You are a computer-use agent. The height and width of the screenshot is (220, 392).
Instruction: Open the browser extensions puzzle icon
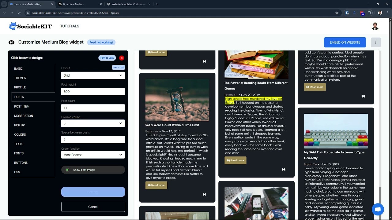tap(369, 13)
